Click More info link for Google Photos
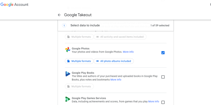 (128, 52)
